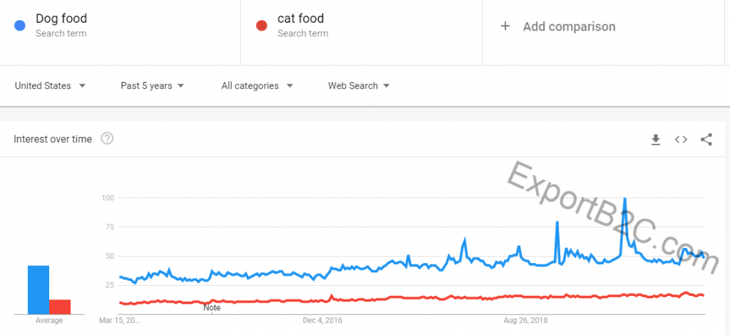Click the highest blue peak at 100
Image resolution: width=730 pixels, height=335 pixels.
click(624, 199)
